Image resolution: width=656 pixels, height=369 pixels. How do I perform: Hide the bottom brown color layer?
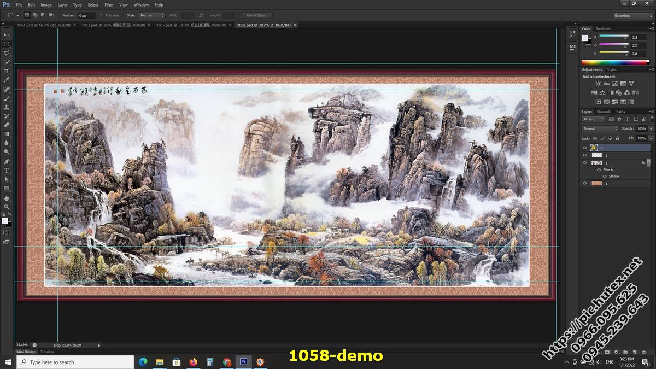[585, 184]
